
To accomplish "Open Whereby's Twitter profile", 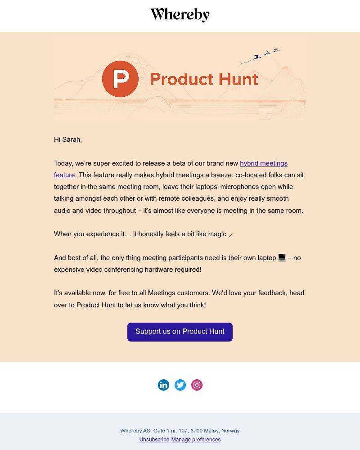I will (x=180, y=385).
